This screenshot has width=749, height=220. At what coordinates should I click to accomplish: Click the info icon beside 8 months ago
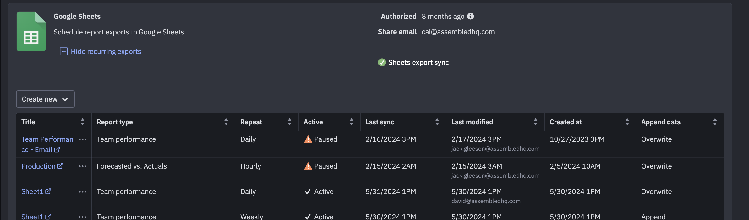pos(470,16)
